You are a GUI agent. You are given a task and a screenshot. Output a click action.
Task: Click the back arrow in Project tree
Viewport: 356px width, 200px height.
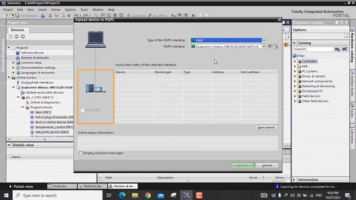coord(16,37)
